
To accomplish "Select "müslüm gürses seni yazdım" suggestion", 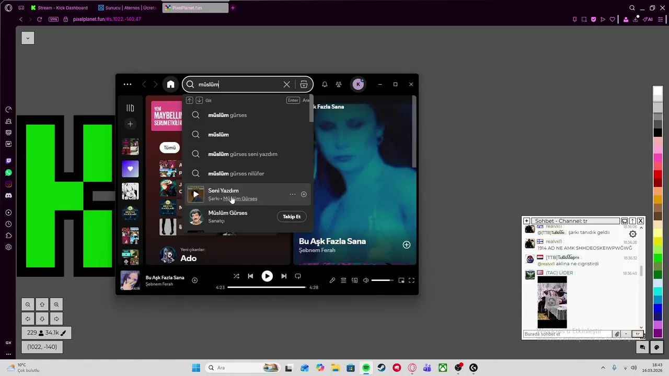I will tap(248, 154).
